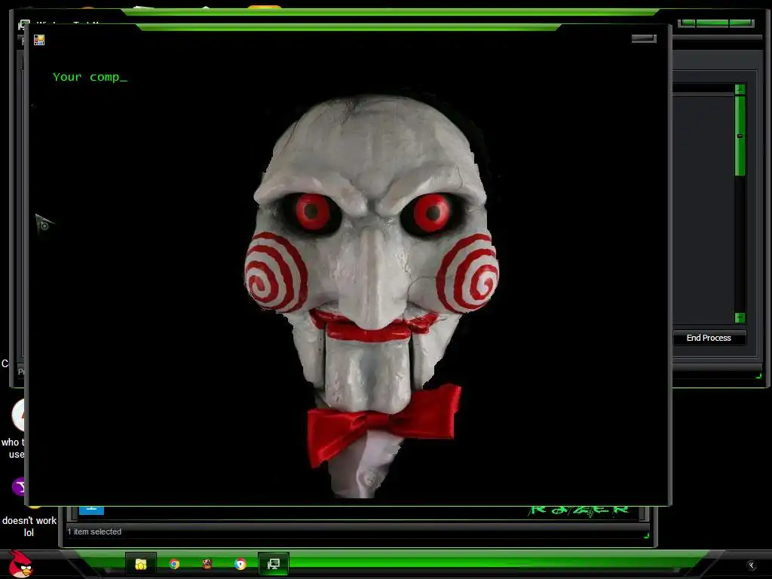Click Task Manager scrollbar down arrow
The width and height of the screenshot is (772, 579).
(740, 317)
